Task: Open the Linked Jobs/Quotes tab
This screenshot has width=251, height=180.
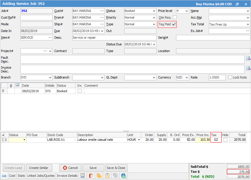Action: tap(41, 176)
